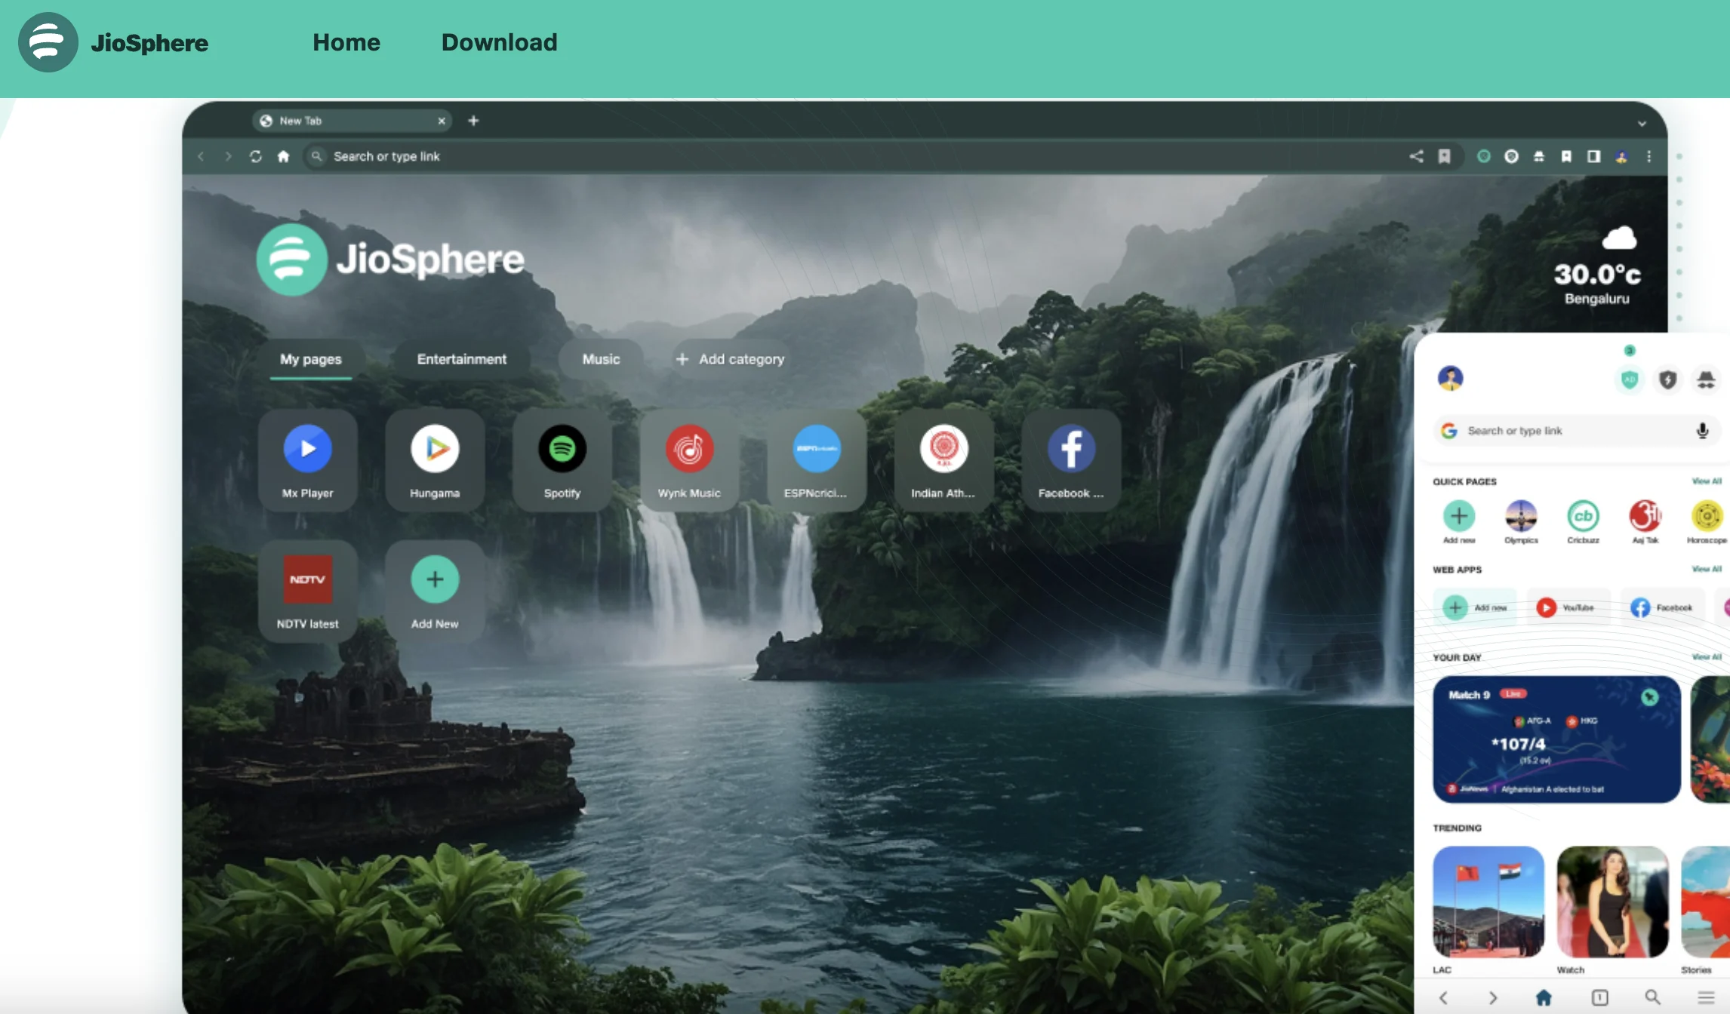Screen dimensions: 1730x1014
Task: Open the Aaj Tak quick page
Action: [x=1645, y=522]
